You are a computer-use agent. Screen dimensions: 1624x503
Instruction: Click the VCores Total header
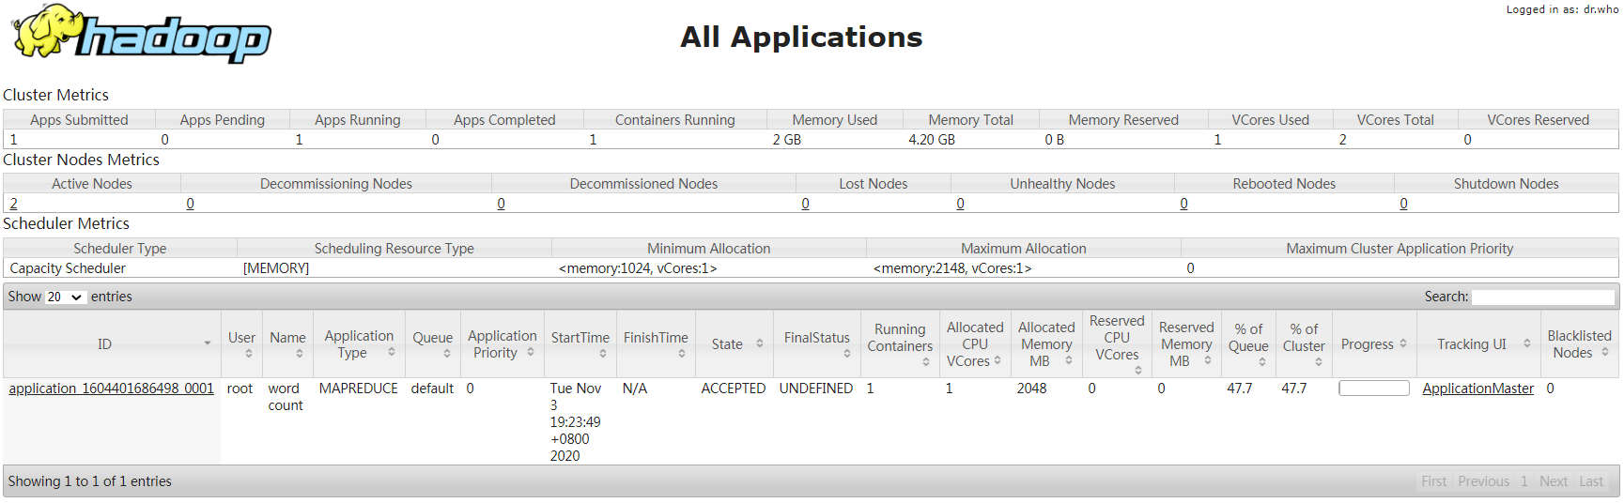coord(1395,120)
